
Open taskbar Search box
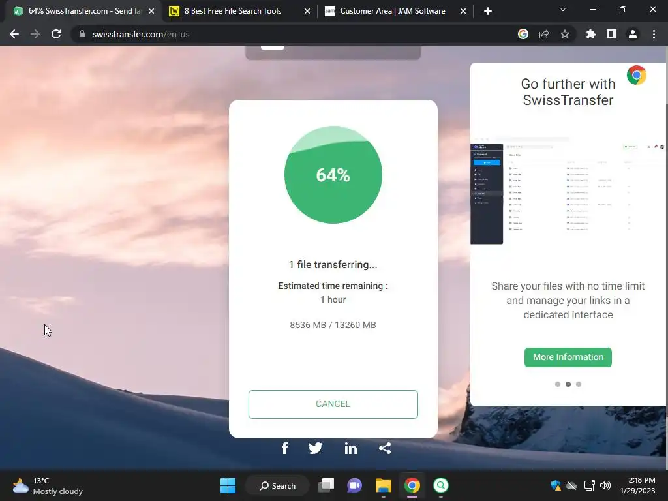(277, 485)
